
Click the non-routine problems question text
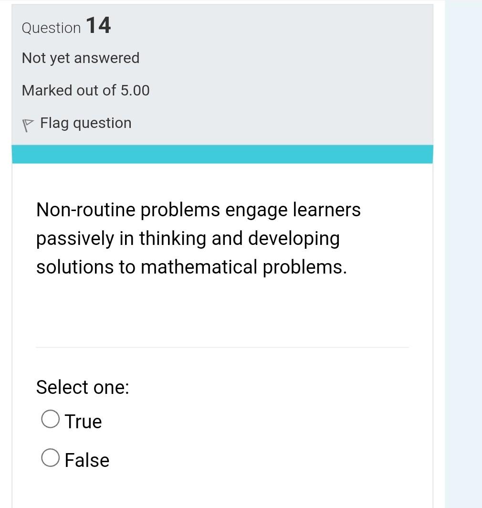pyautogui.click(x=198, y=238)
